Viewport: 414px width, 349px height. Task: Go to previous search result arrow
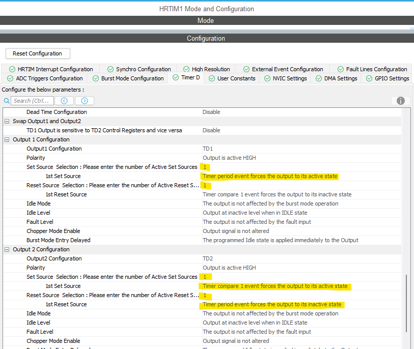click(64, 101)
